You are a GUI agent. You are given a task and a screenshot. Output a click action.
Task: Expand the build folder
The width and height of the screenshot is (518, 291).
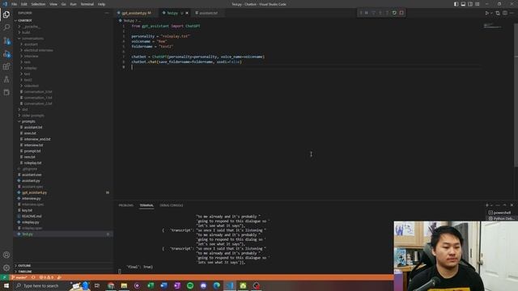(x=63, y=32)
